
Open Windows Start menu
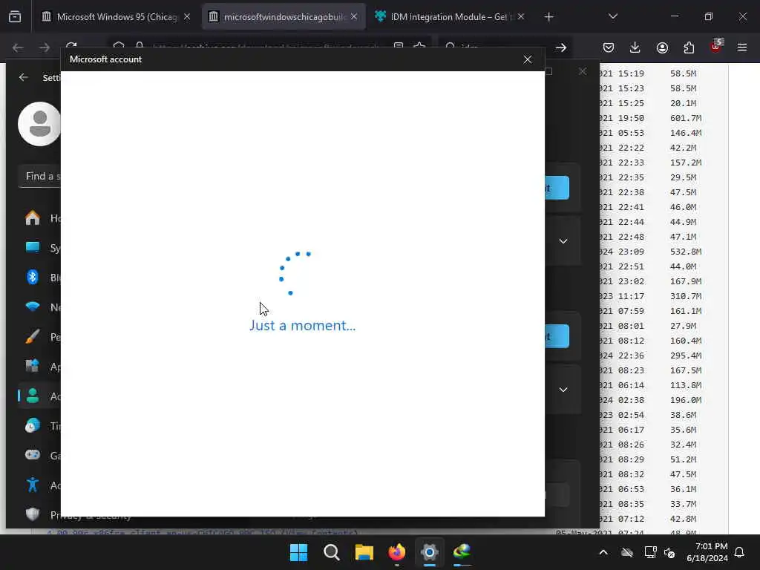(298, 552)
